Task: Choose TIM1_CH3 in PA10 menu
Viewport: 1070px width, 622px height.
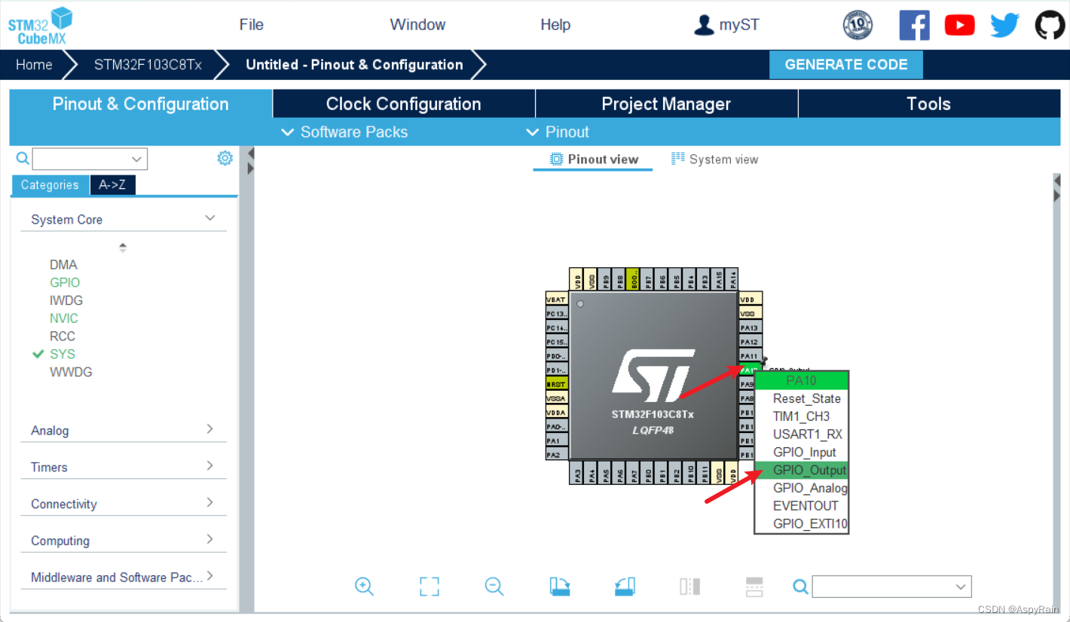Action: (802, 416)
